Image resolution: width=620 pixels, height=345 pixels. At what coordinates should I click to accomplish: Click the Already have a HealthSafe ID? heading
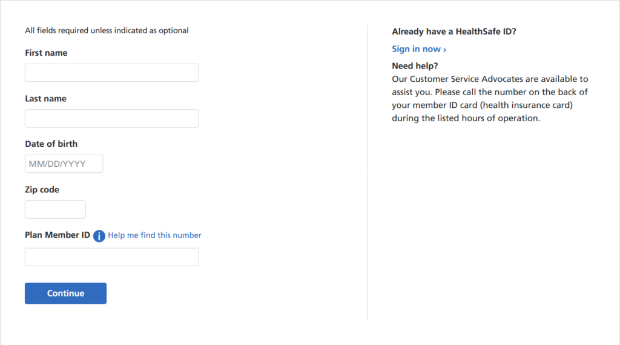(454, 32)
